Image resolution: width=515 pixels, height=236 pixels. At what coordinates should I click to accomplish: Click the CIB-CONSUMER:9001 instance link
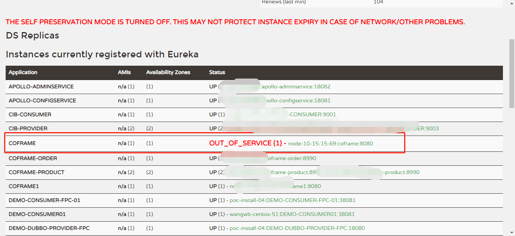312,114
